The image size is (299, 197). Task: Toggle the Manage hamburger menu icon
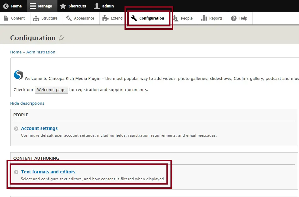33,6
